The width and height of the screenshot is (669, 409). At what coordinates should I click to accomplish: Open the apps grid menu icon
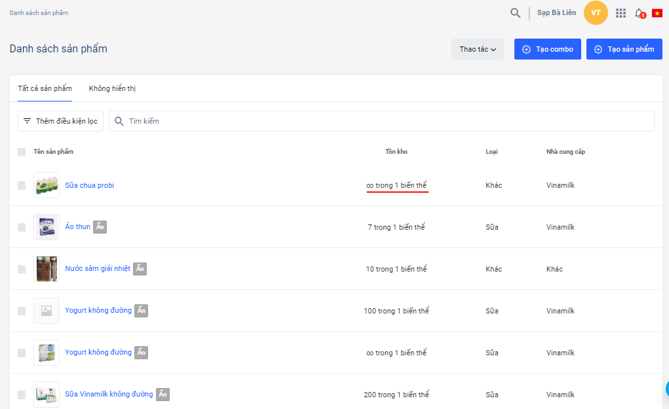pos(621,13)
